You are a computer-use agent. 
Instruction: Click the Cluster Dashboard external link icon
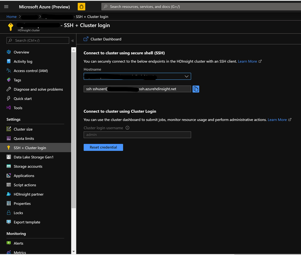(86, 39)
